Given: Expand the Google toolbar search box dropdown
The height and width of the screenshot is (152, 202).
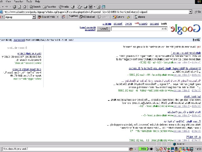Looking at the screenshot, I should click(34, 17).
